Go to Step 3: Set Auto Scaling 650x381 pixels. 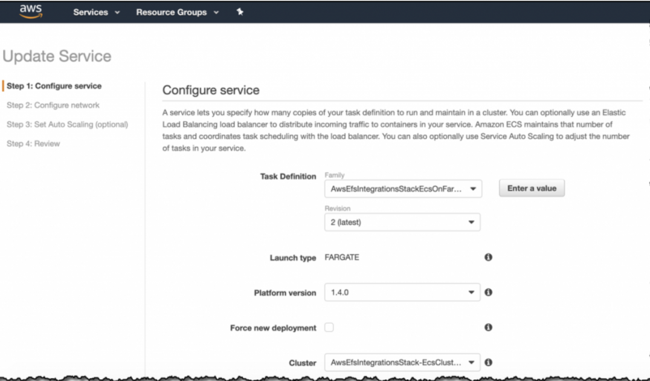[67, 124]
